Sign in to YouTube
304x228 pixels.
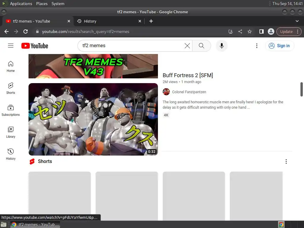pyautogui.click(x=280, y=46)
